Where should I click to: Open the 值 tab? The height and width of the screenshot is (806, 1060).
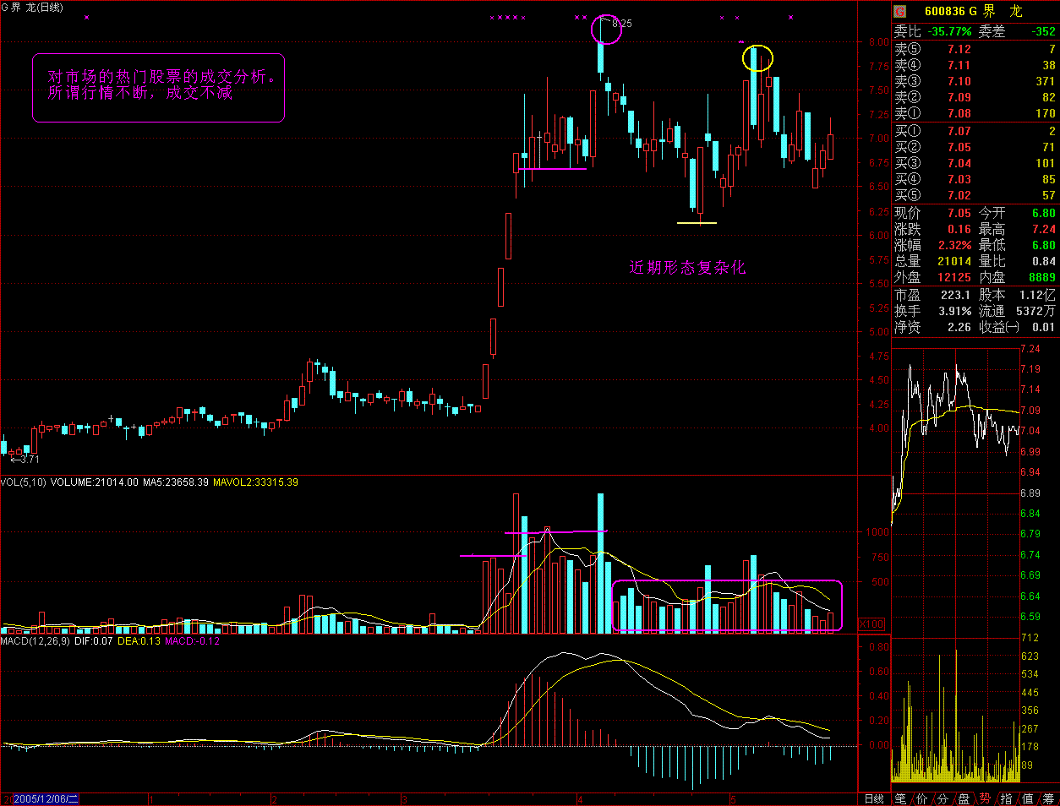[1027, 798]
